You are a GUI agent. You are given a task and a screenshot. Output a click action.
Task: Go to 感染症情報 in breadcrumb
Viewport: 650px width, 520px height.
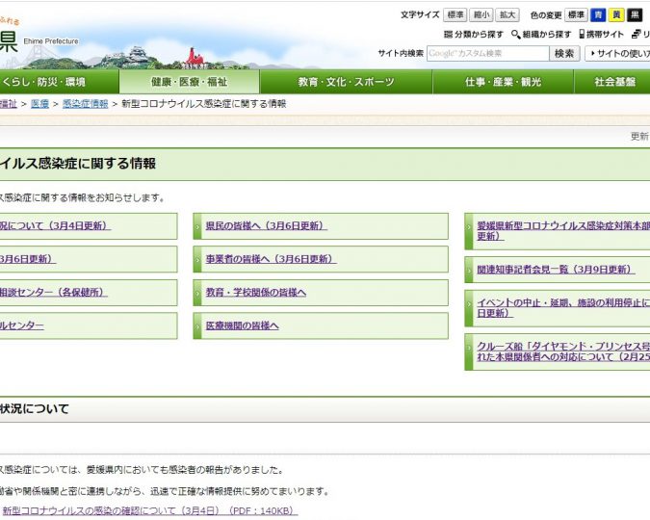click(x=85, y=103)
